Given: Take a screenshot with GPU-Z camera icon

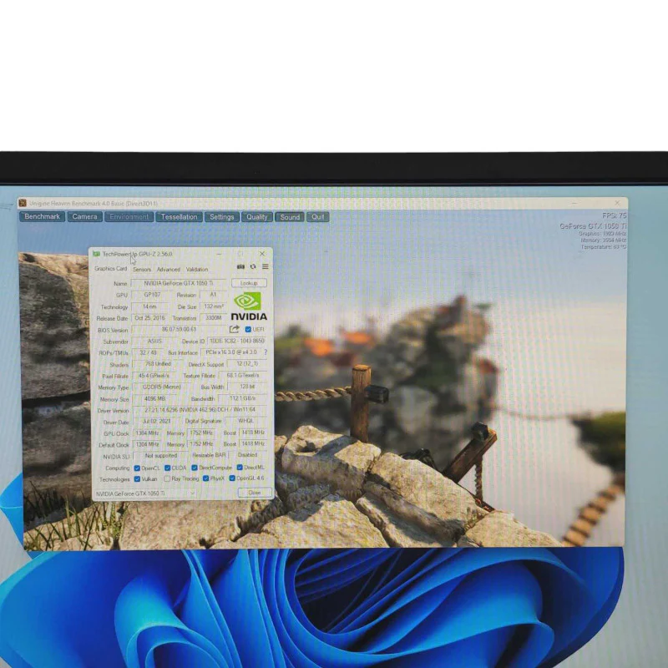Looking at the screenshot, I should (x=240, y=266).
